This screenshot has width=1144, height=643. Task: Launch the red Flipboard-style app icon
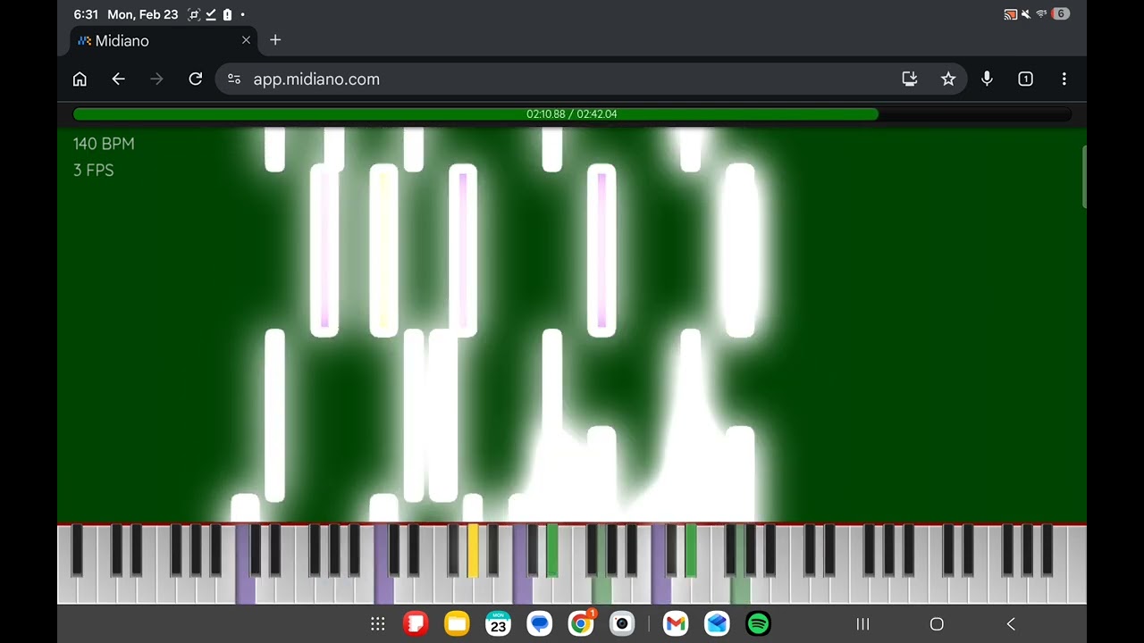point(416,623)
